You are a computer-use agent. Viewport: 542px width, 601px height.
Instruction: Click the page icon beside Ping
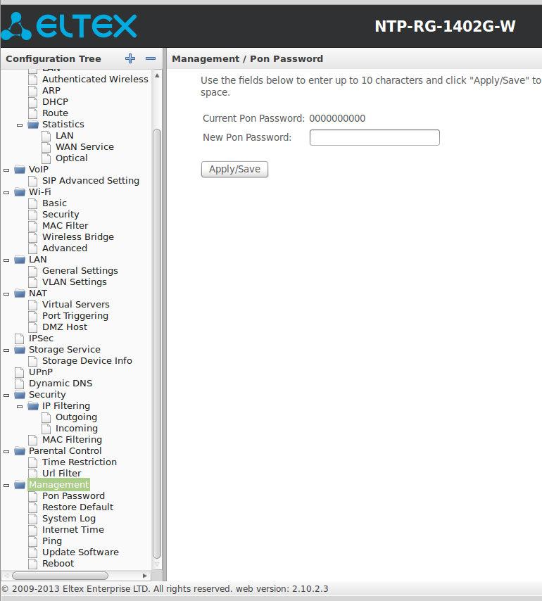33,541
